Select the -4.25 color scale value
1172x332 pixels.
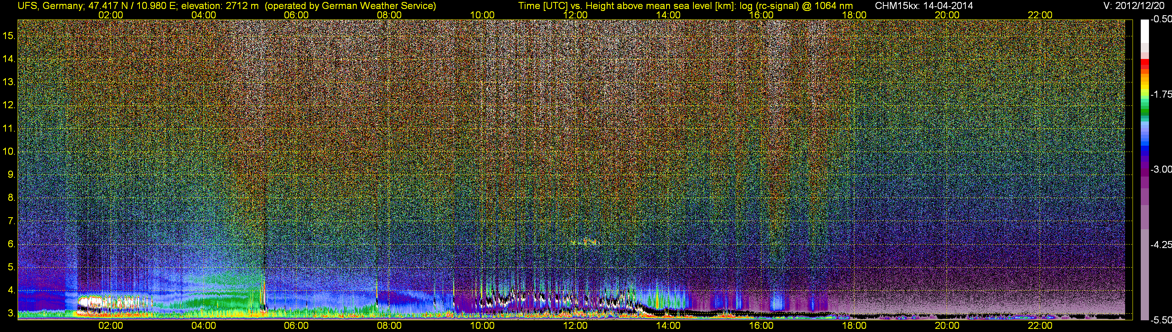[1161, 244]
